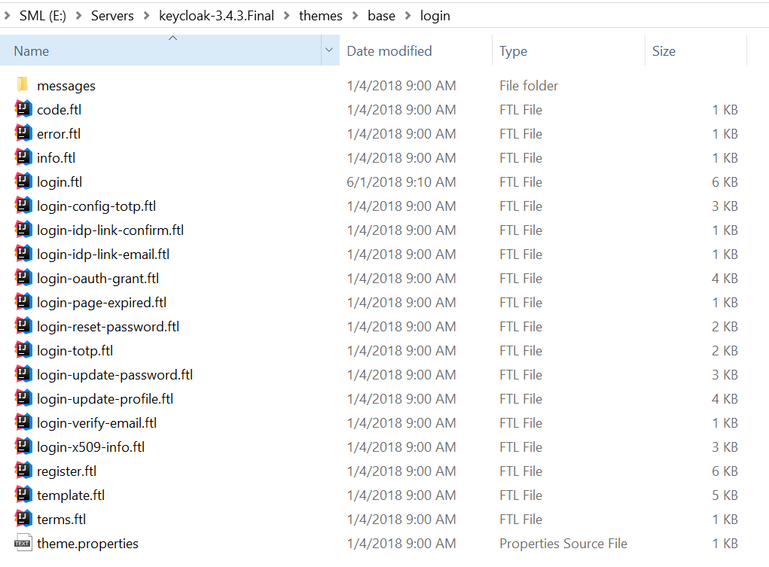Select the login-idp-link-confirm.ftl file name
This screenshot has width=769, height=567.
pos(111,230)
